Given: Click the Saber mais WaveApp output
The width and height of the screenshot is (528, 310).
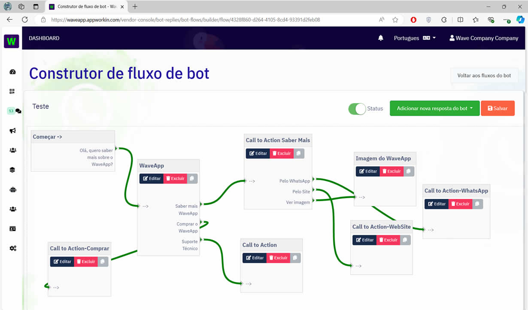Looking at the screenshot, I should point(187,210).
